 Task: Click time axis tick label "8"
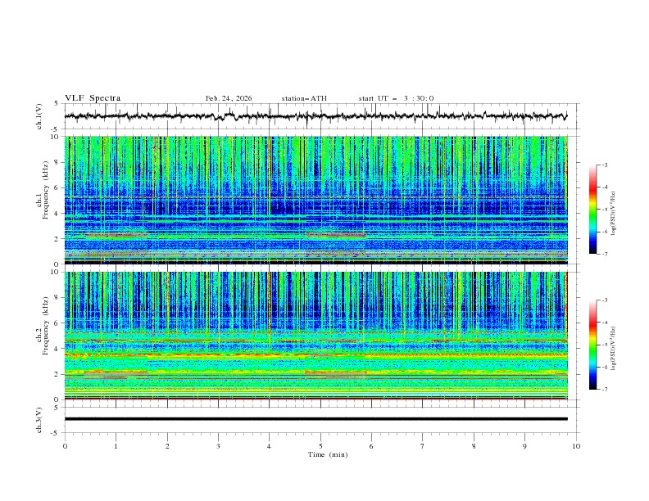coord(474,446)
